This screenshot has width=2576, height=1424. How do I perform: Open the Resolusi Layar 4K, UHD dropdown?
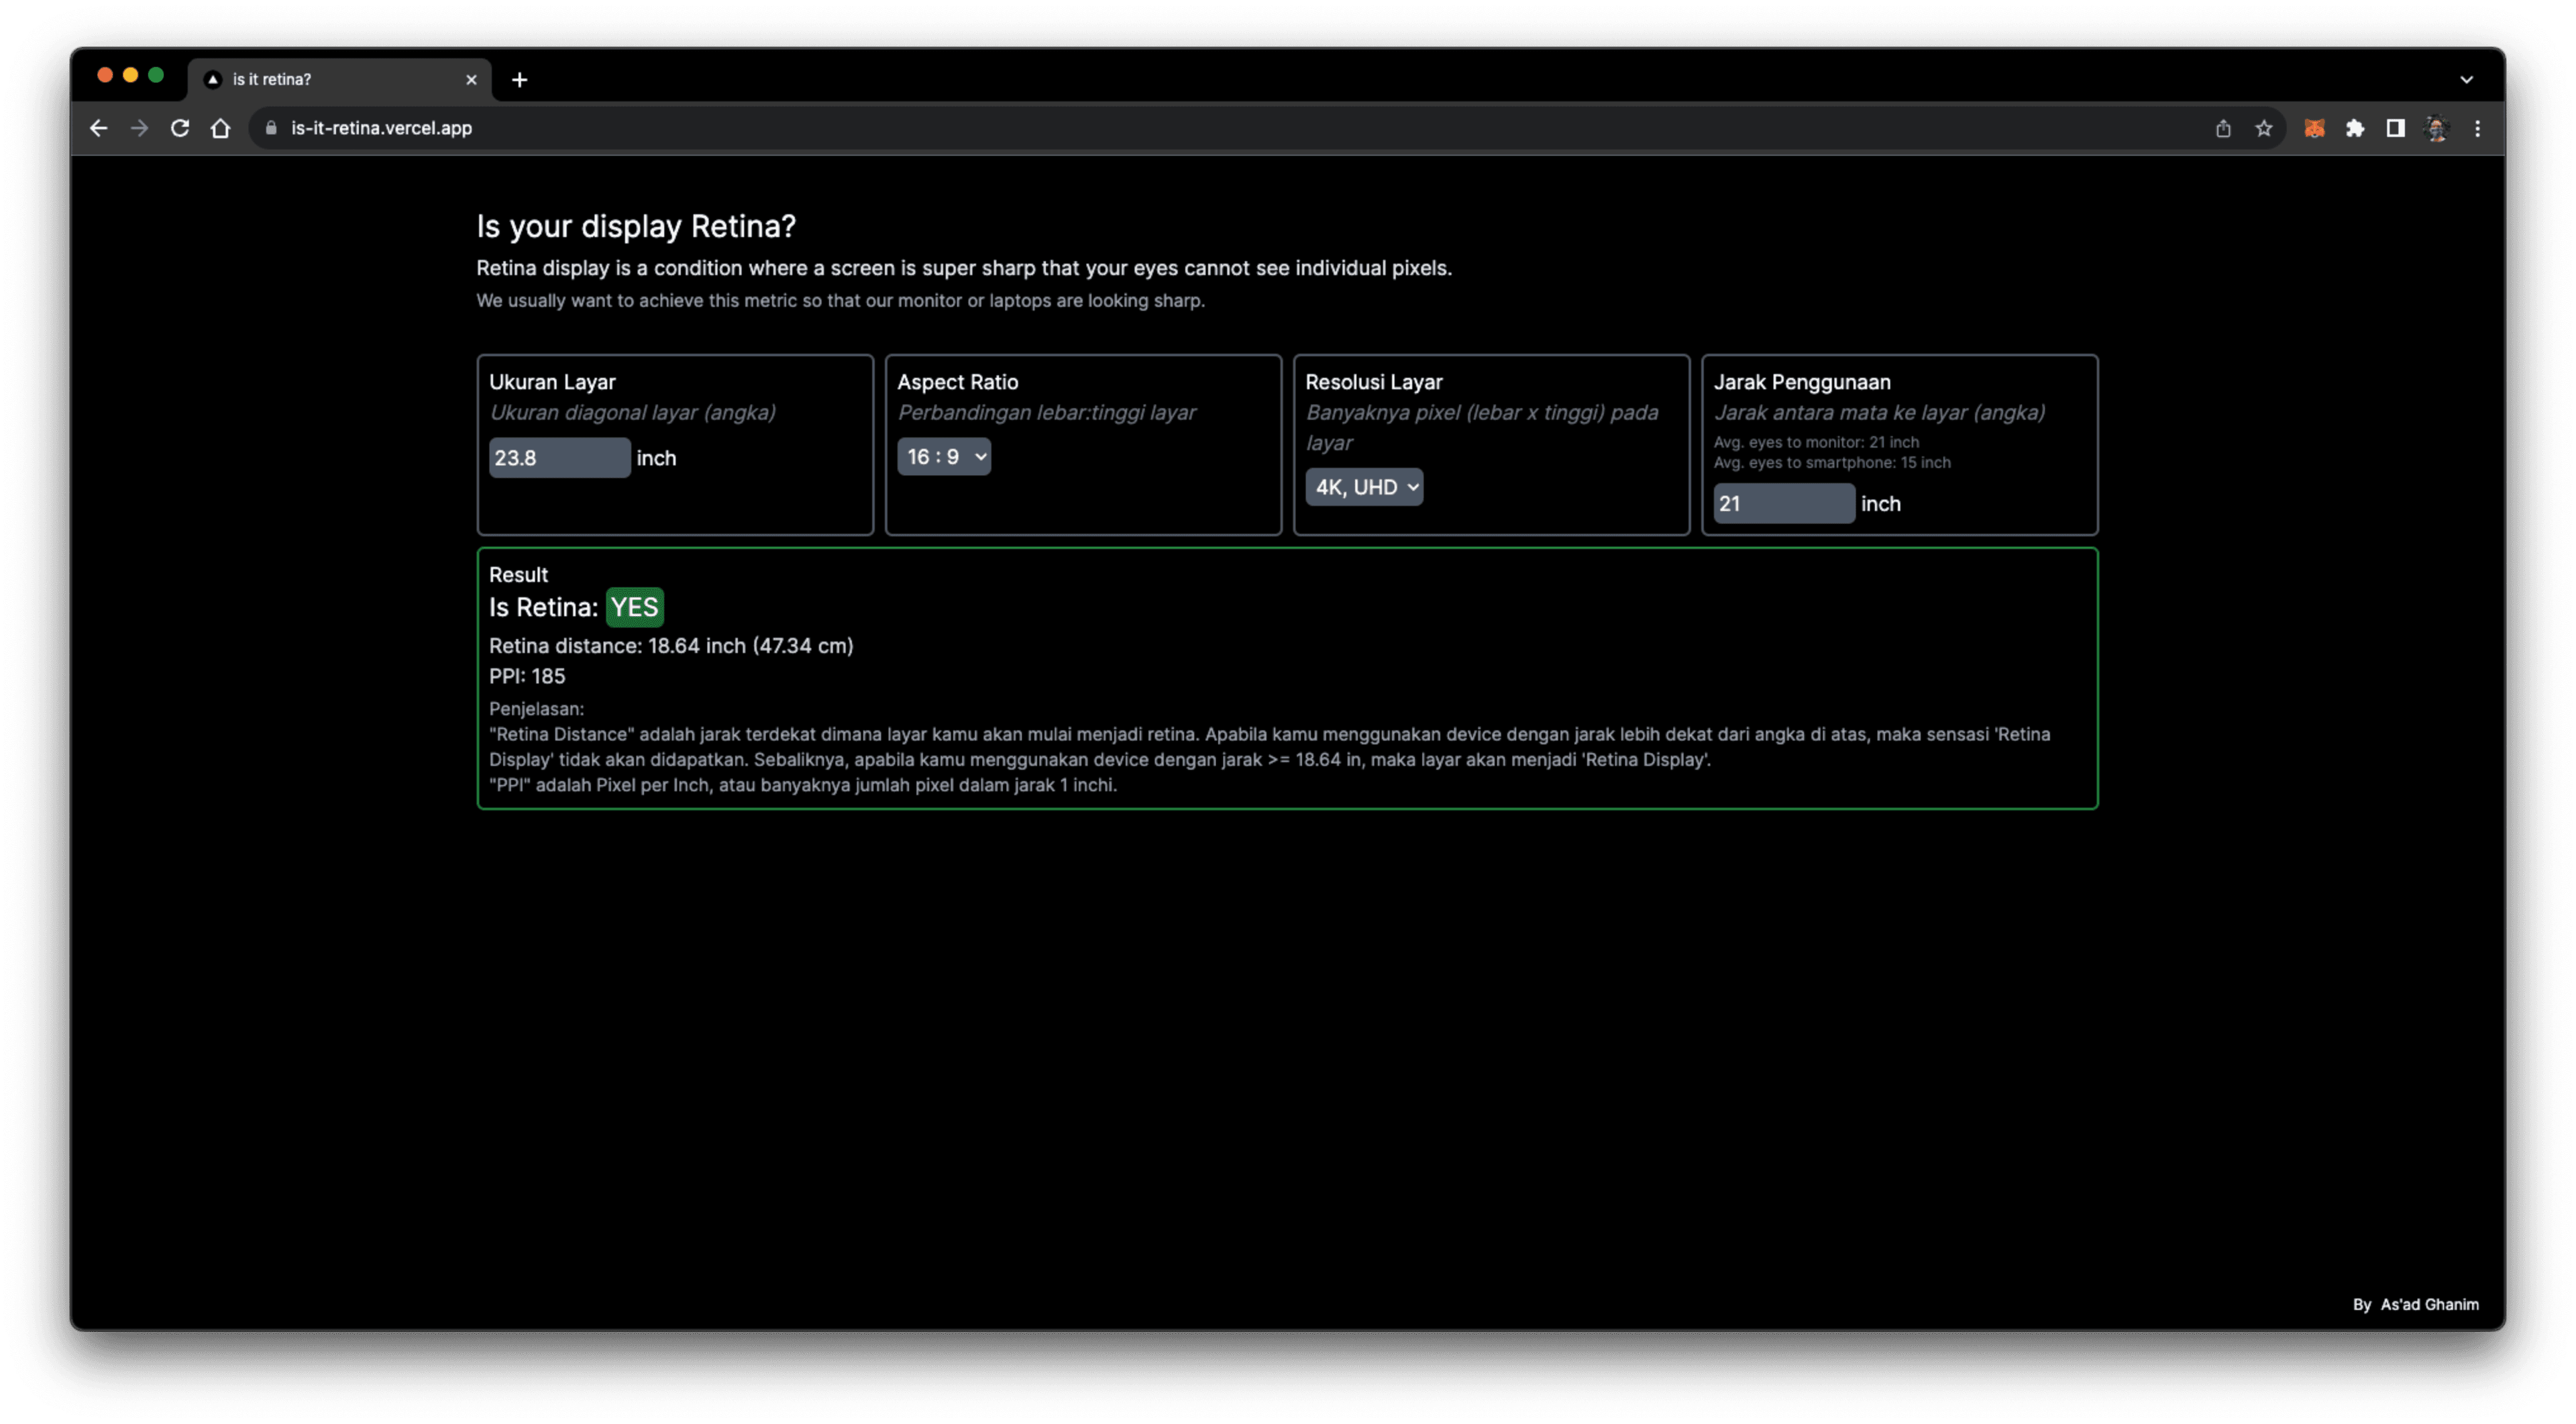1363,487
